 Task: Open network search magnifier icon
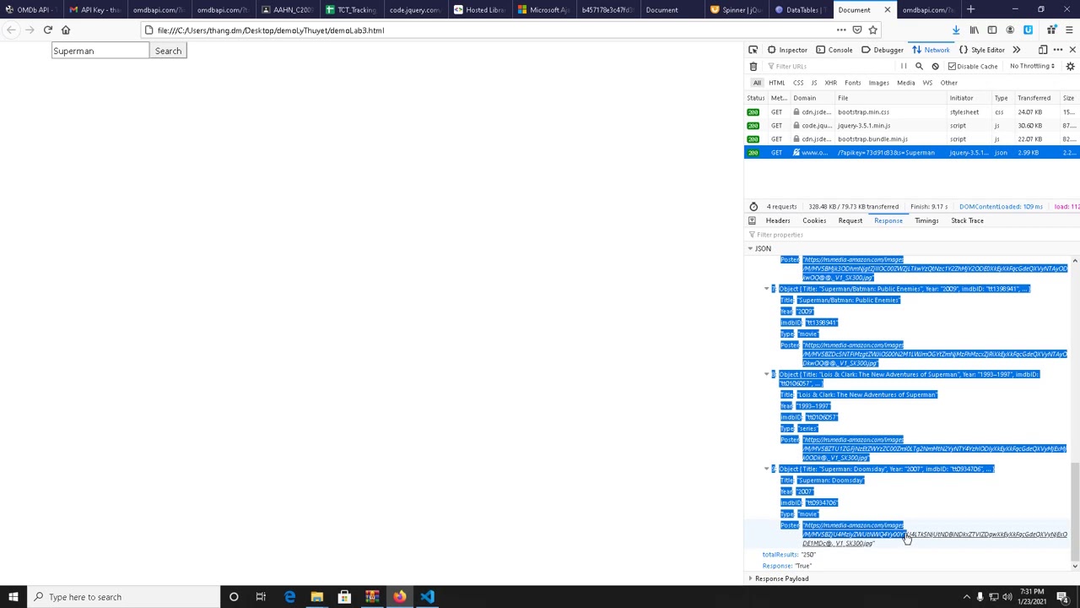click(x=919, y=66)
